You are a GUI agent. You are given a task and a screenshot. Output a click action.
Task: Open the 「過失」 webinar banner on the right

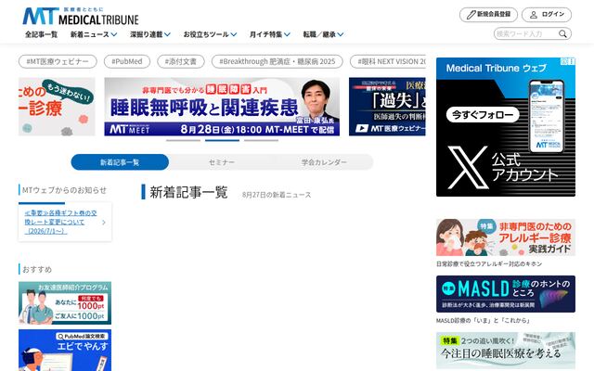387,107
